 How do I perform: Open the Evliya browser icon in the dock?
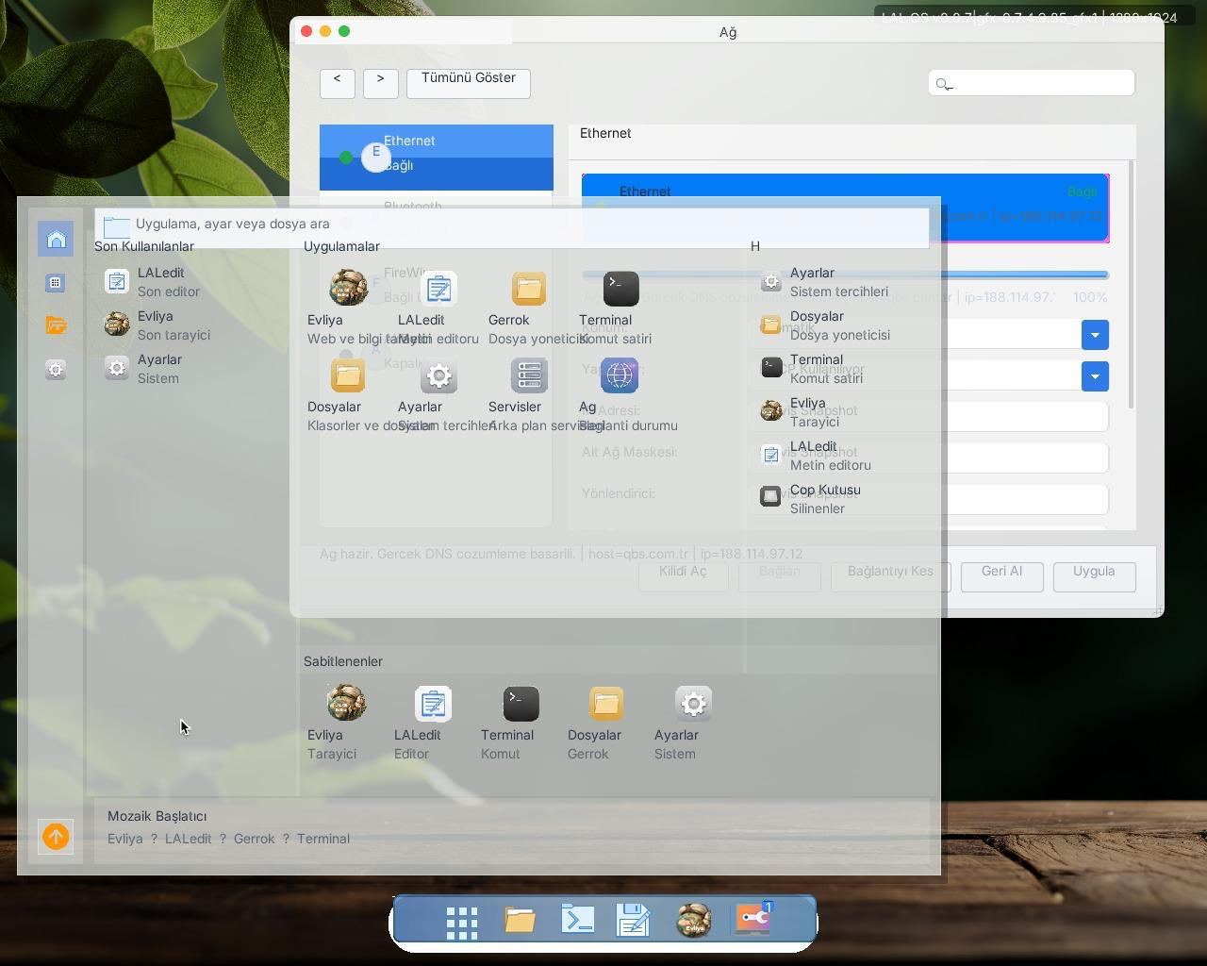[x=694, y=920]
